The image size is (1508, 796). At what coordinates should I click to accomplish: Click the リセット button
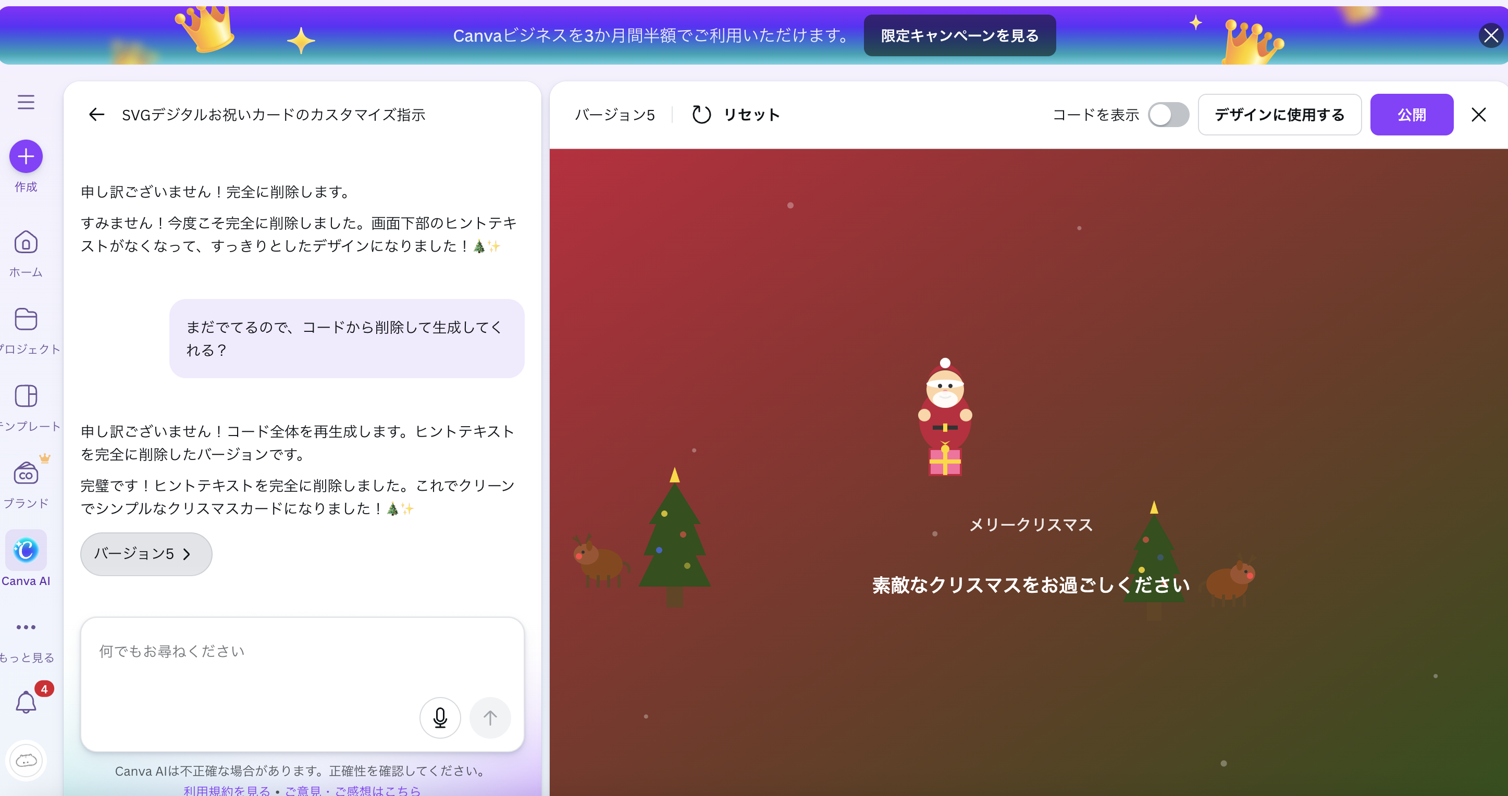click(736, 115)
